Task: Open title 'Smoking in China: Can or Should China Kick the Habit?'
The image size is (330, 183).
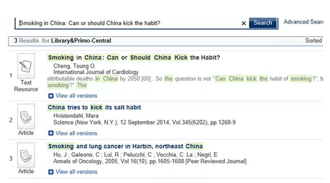Action: coord(134,57)
